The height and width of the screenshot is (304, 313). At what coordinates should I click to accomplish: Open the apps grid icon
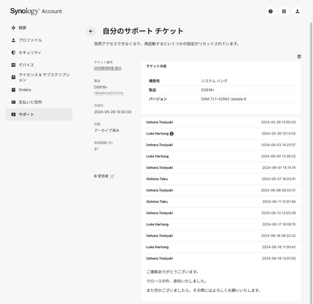click(284, 11)
